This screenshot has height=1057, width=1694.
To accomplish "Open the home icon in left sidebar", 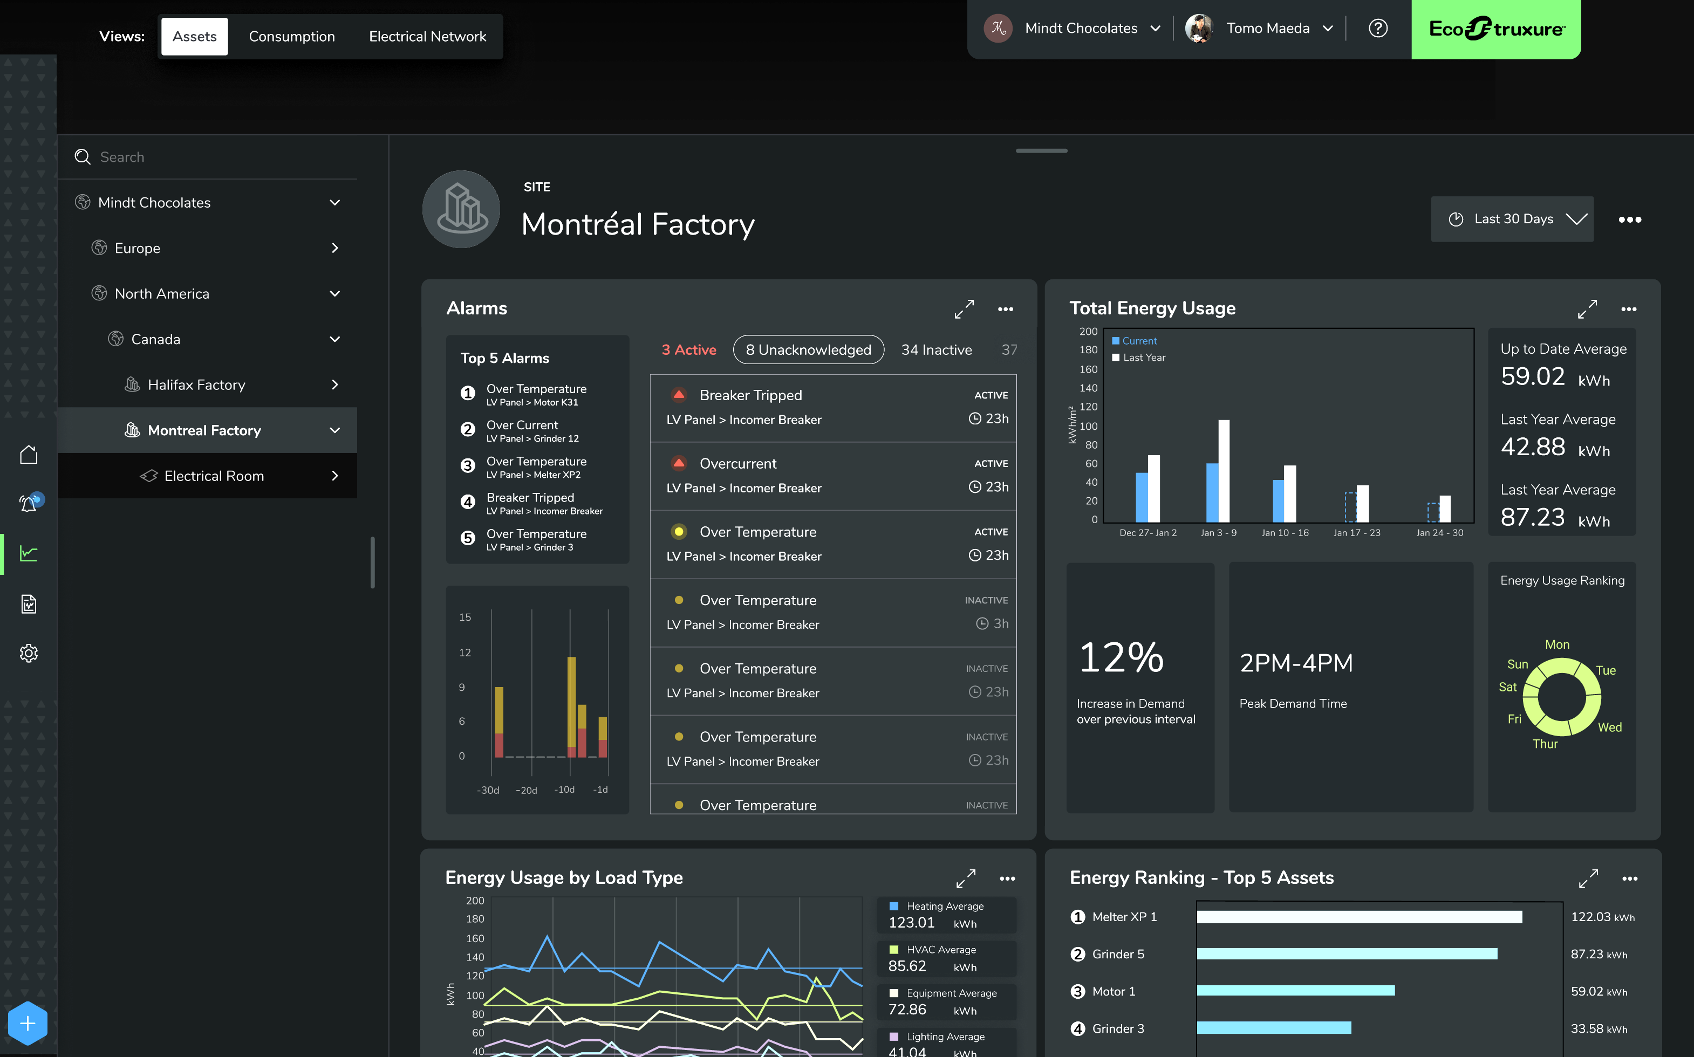I will (29, 455).
